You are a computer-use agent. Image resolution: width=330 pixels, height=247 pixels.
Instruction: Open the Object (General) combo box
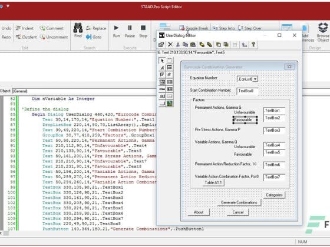coord(84,91)
